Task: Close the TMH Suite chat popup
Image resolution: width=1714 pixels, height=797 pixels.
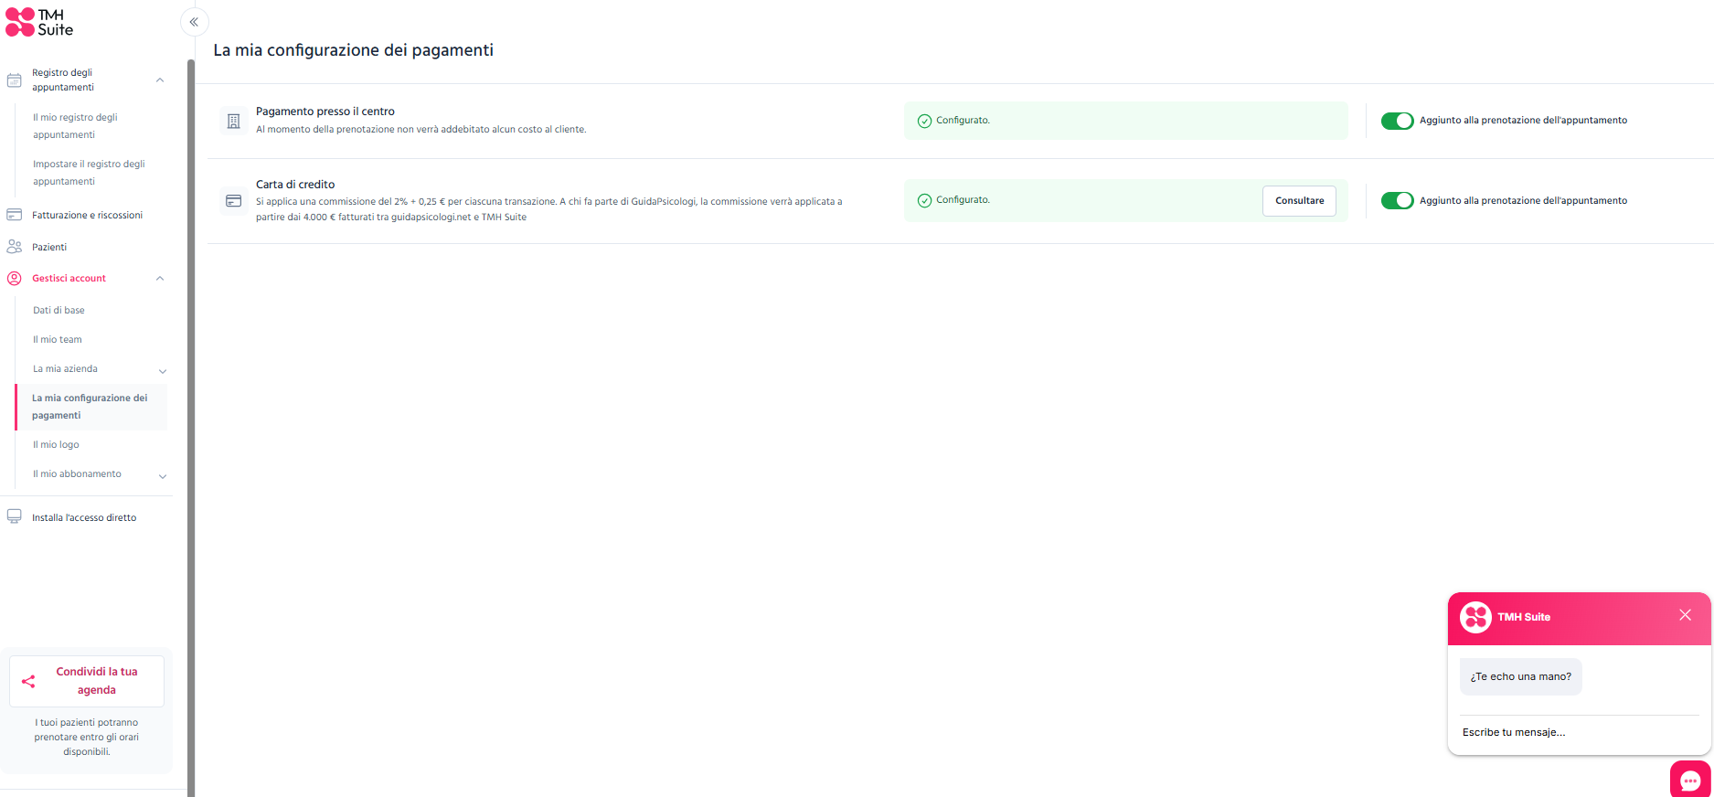Action: pos(1685,615)
